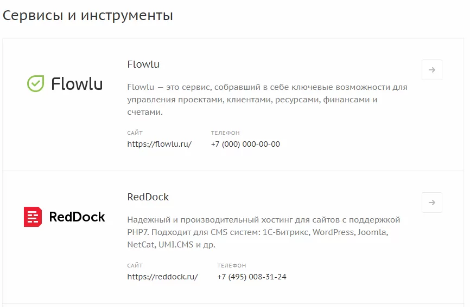This screenshot has height=307, width=470.
Task: Open Flowlu details via arrow button
Action: [431, 70]
